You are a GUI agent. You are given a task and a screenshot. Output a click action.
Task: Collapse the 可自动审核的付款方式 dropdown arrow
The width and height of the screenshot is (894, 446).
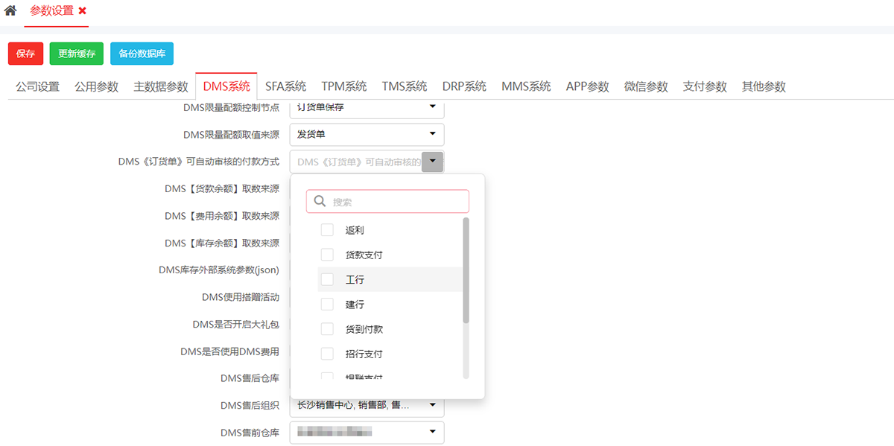(432, 162)
